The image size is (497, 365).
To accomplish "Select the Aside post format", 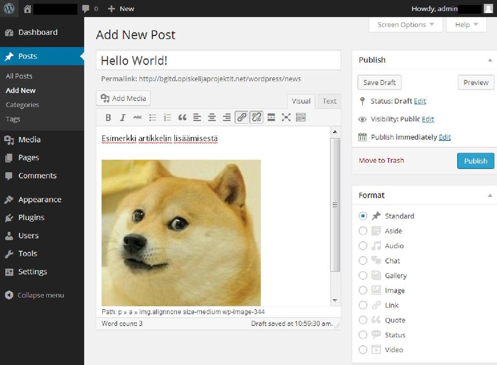I will (363, 231).
